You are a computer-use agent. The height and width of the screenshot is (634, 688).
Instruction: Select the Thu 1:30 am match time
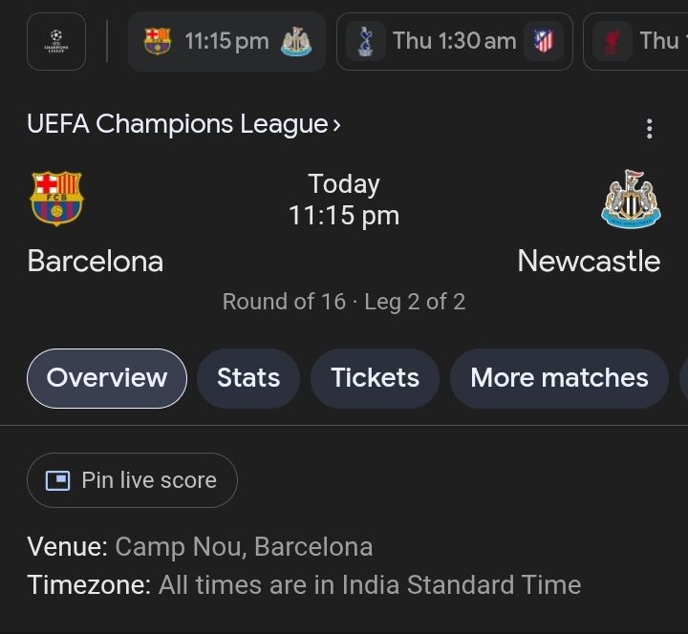(454, 41)
